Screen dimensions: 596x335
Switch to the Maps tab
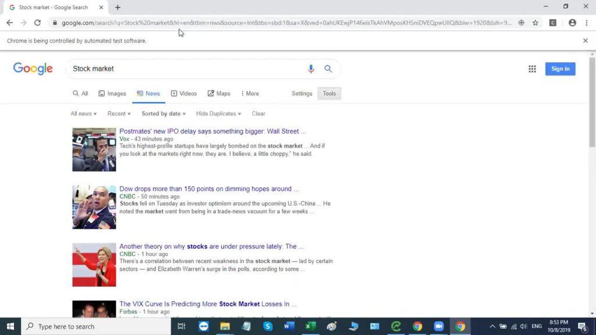coord(219,94)
